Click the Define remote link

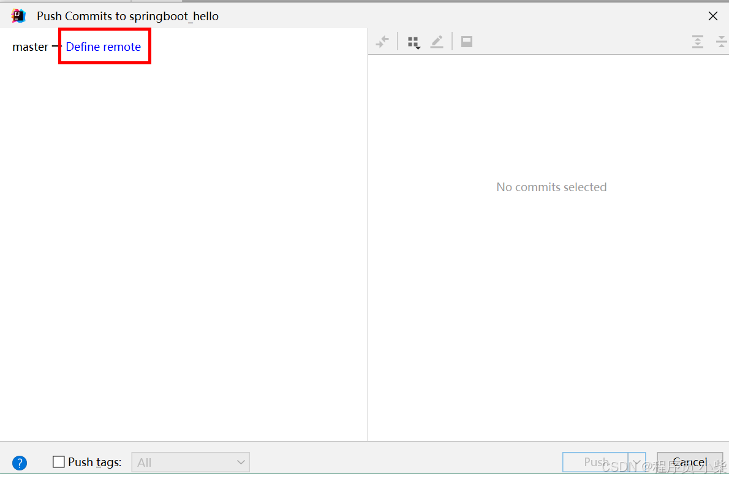click(x=103, y=47)
